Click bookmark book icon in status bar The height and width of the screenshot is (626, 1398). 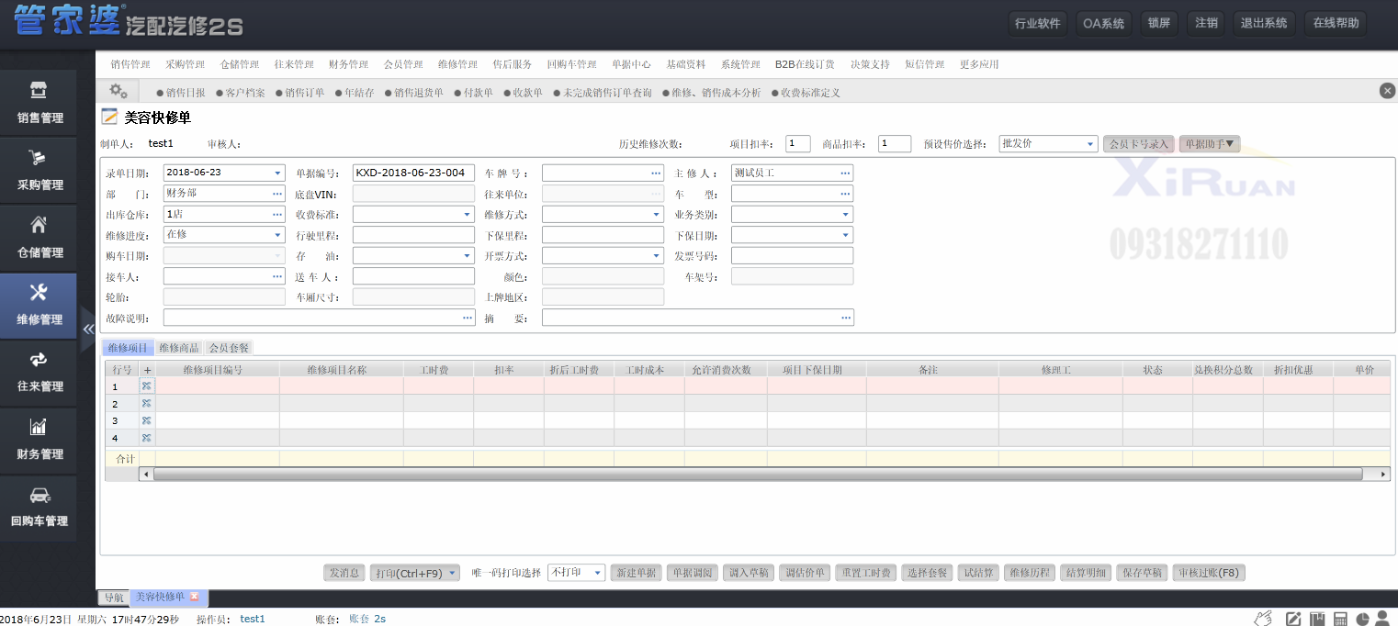pyautogui.click(x=1317, y=619)
